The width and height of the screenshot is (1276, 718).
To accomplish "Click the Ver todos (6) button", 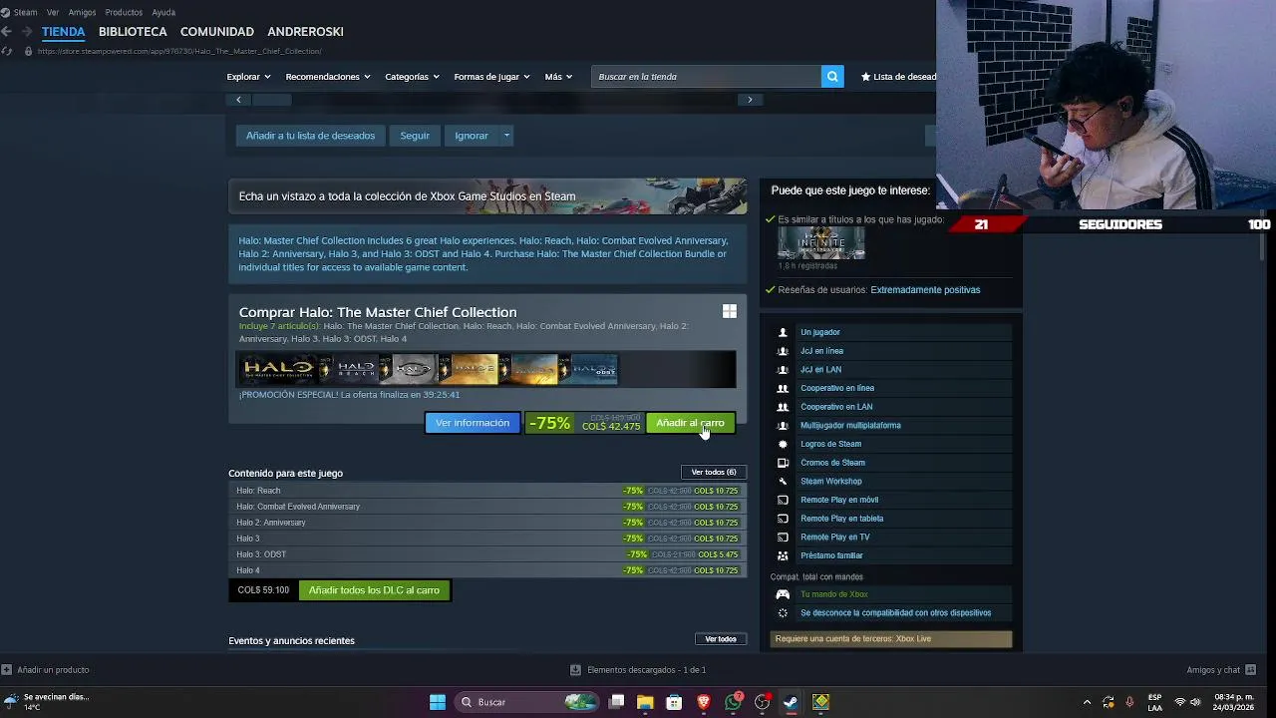I will pyautogui.click(x=714, y=473).
